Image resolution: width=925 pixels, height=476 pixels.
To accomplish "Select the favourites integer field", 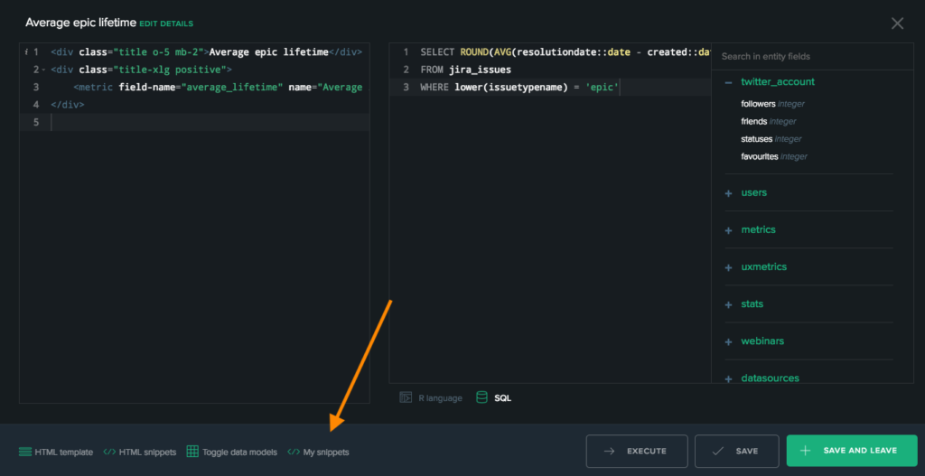I will (x=774, y=157).
